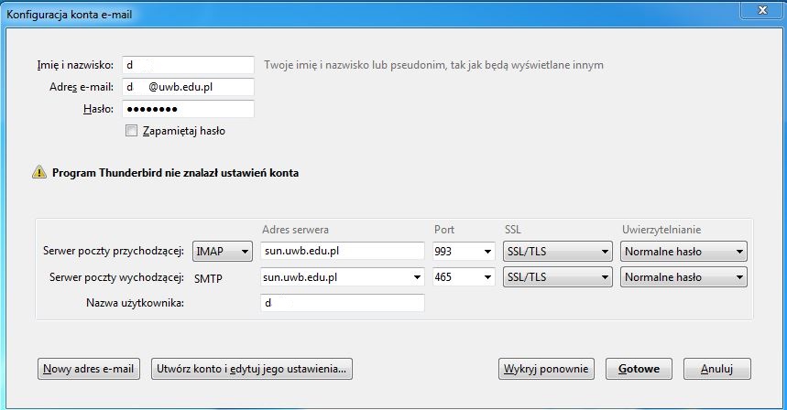Click the 'Wykryj ponownie' button
The width and height of the screenshot is (787, 410).
point(546,369)
